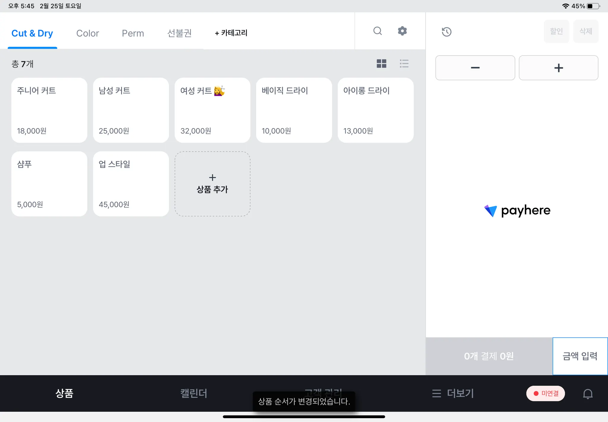Increase quantity with the plus button
Viewport: 608px width, 422px height.
pyautogui.click(x=558, y=68)
